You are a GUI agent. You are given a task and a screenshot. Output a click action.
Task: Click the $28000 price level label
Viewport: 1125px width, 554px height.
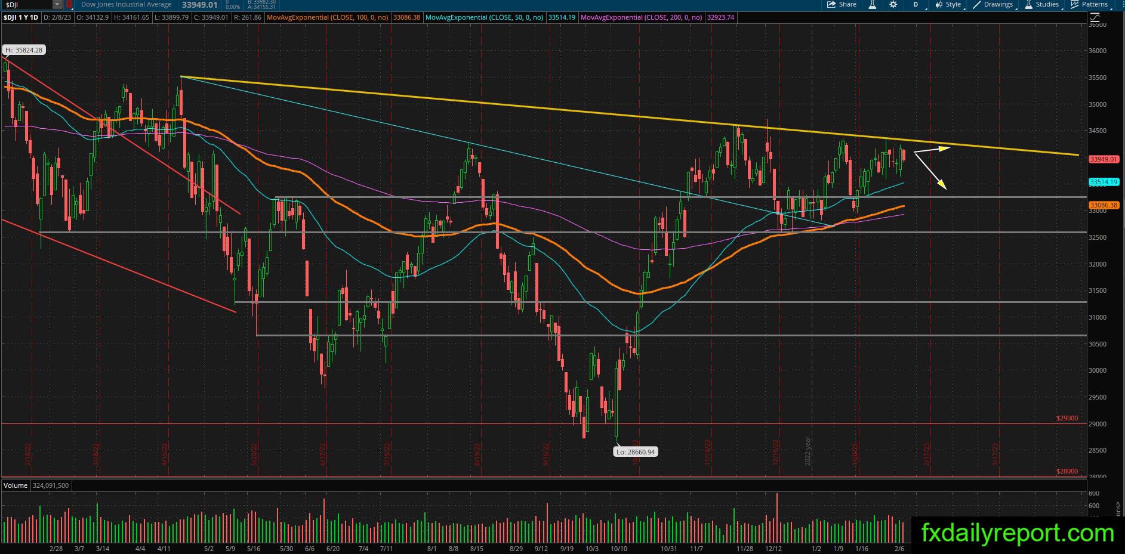pos(1067,472)
